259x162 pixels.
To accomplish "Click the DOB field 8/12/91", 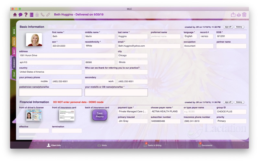I will pos(231,36).
